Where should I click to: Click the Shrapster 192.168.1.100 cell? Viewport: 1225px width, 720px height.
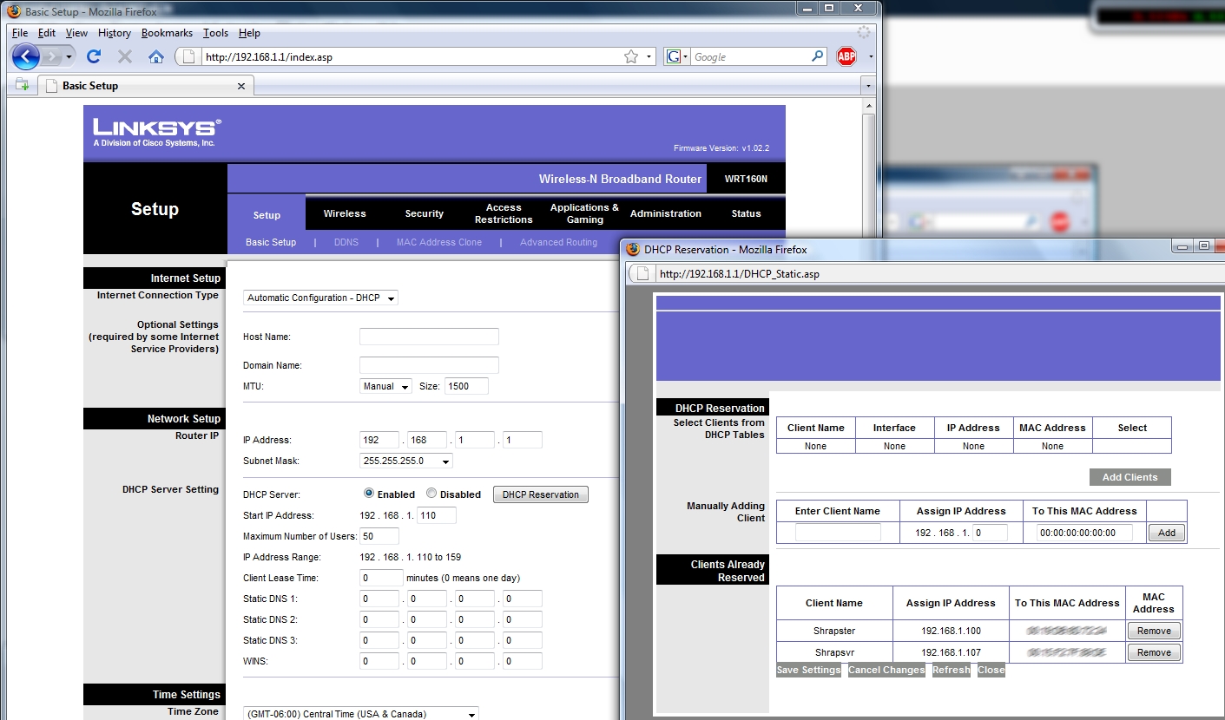click(x=951, y=631)
